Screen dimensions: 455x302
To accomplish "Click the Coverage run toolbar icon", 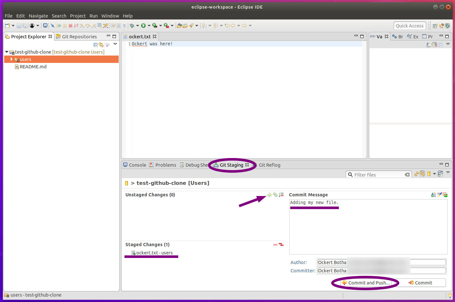I will (155, 26).
